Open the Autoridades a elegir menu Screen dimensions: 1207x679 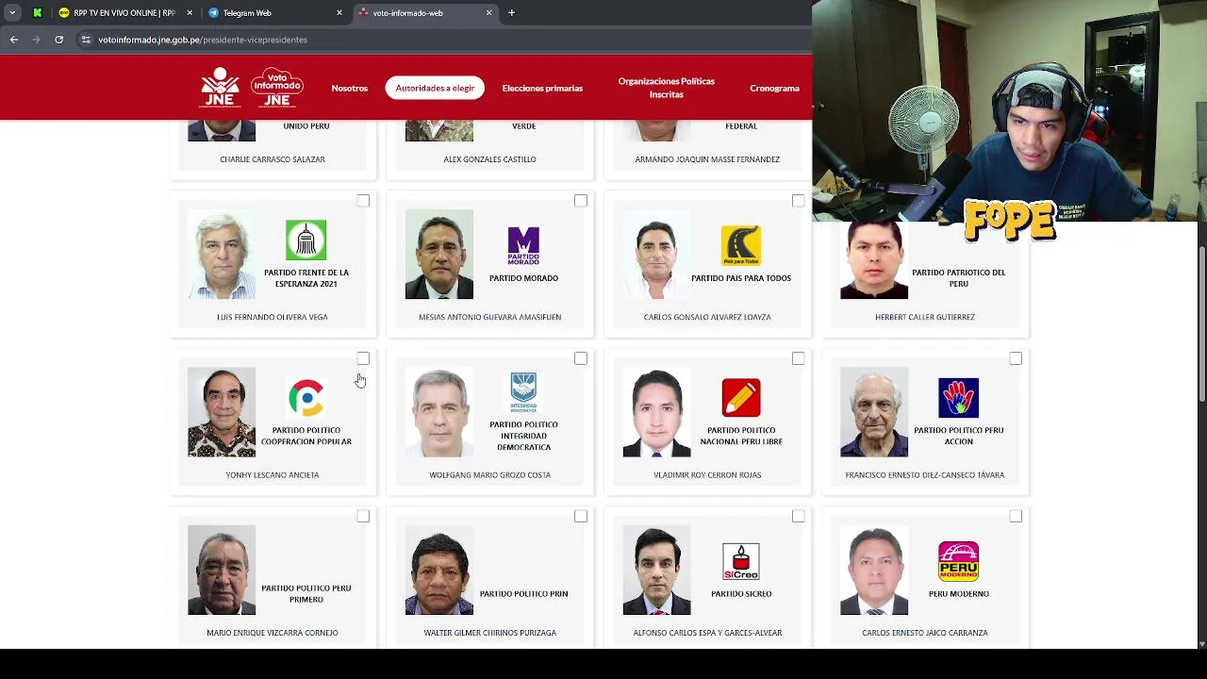(435, 88)
